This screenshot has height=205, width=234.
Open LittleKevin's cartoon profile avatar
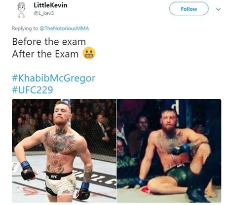click(x=22, y=10)
